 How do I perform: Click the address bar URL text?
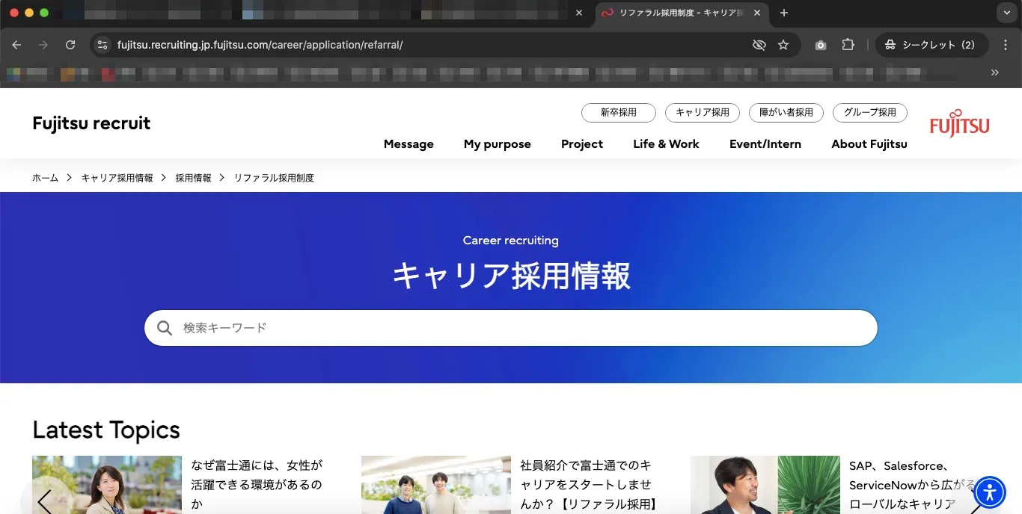[260, 45]
